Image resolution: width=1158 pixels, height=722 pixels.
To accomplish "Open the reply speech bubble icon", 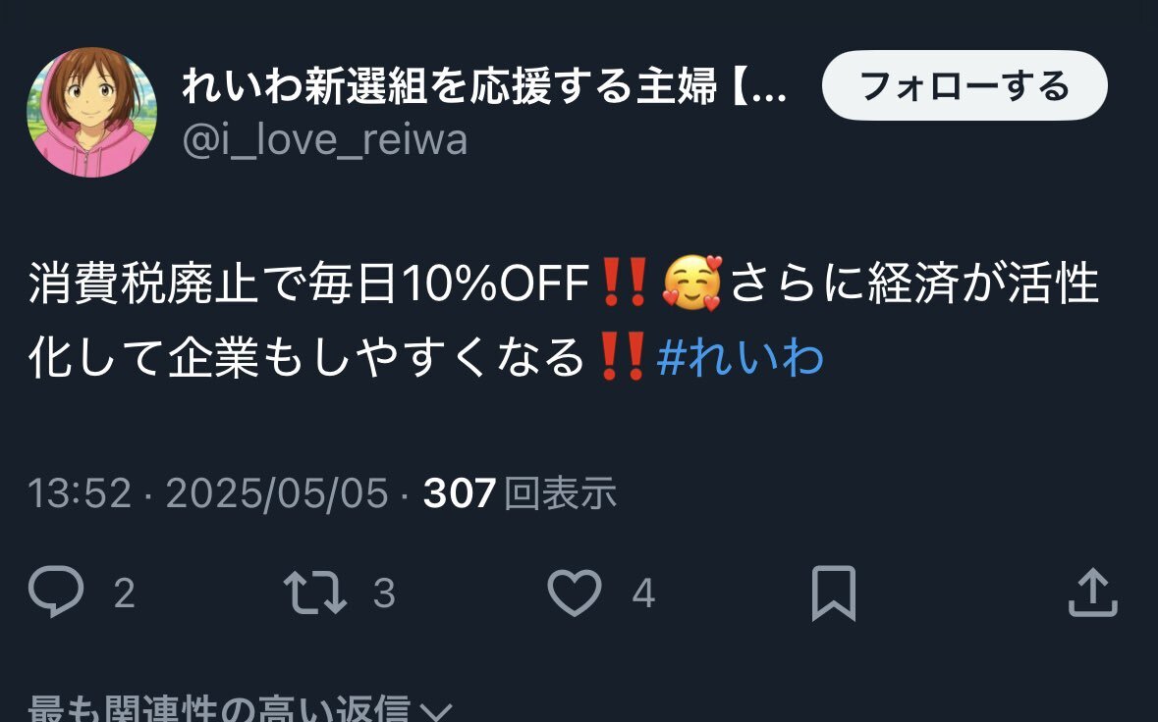I will tap(56, 592).
